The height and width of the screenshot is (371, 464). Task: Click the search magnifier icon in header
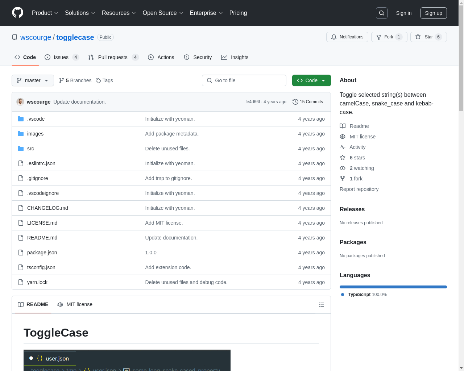[x=382, y=13]
